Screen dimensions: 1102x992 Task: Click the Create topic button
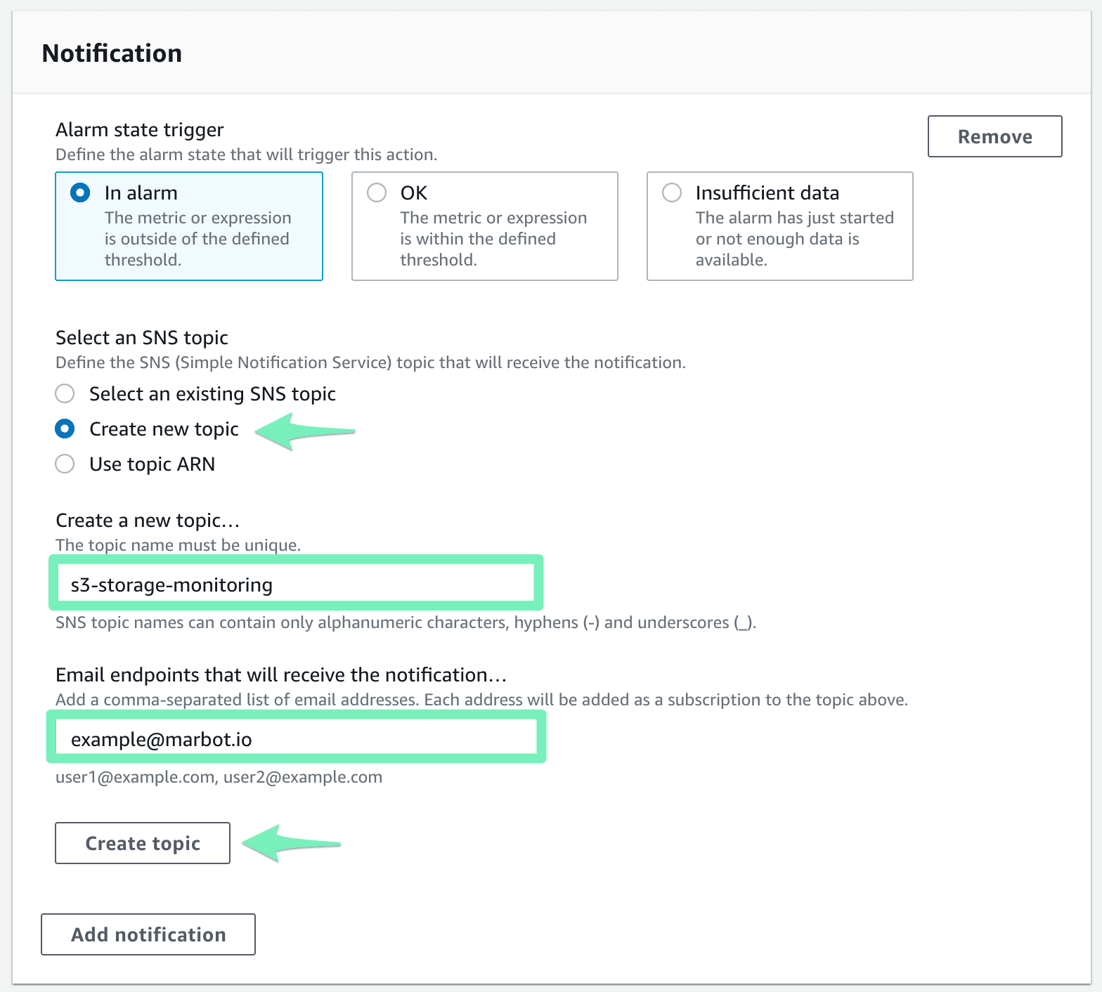pyautogui.click(x=143, y=843)
